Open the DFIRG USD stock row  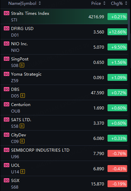click(x=64, y=32)
